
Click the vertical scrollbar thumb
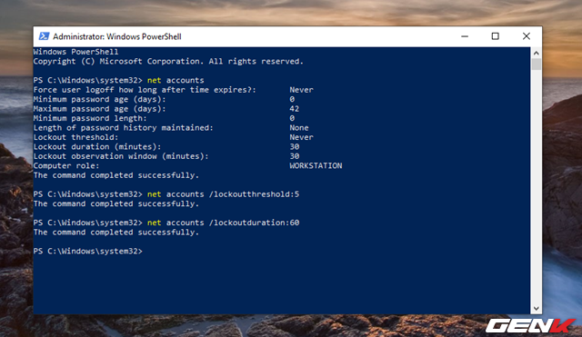click(x=536, y=64)
